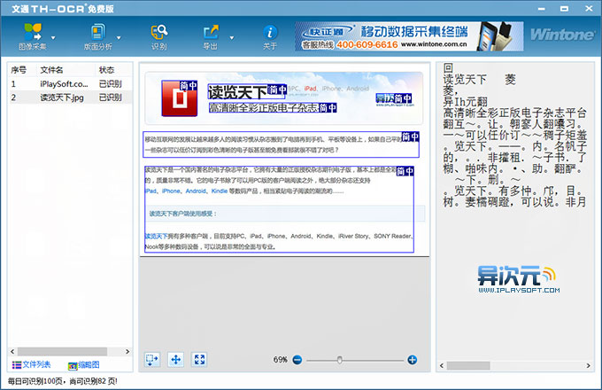Zoom out with the minus button
Image resolution: width=602 pixels, height=390 pixels.
point(297,360)
